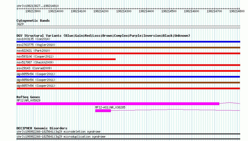Click the blue nsv1003135 gain variant bar
This screenshot has width=248, height=141.
tap(128, 42)
